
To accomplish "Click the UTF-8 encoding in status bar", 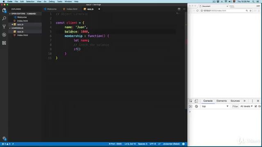I will (x=153, y=144).
